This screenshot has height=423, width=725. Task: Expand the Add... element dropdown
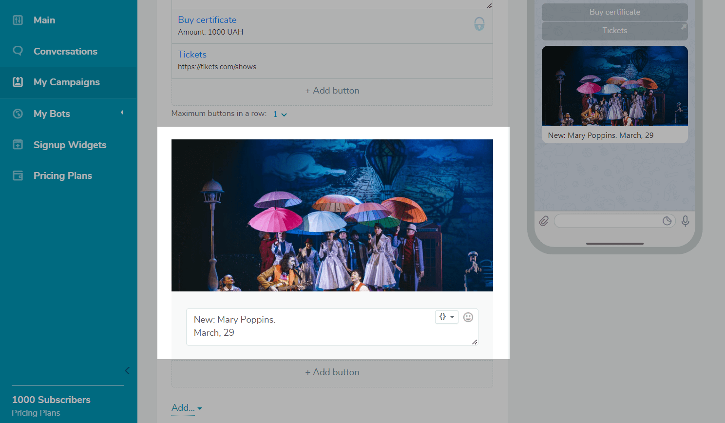187,408
